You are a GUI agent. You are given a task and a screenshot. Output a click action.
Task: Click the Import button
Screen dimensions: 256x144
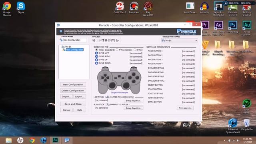coord(66,96)
